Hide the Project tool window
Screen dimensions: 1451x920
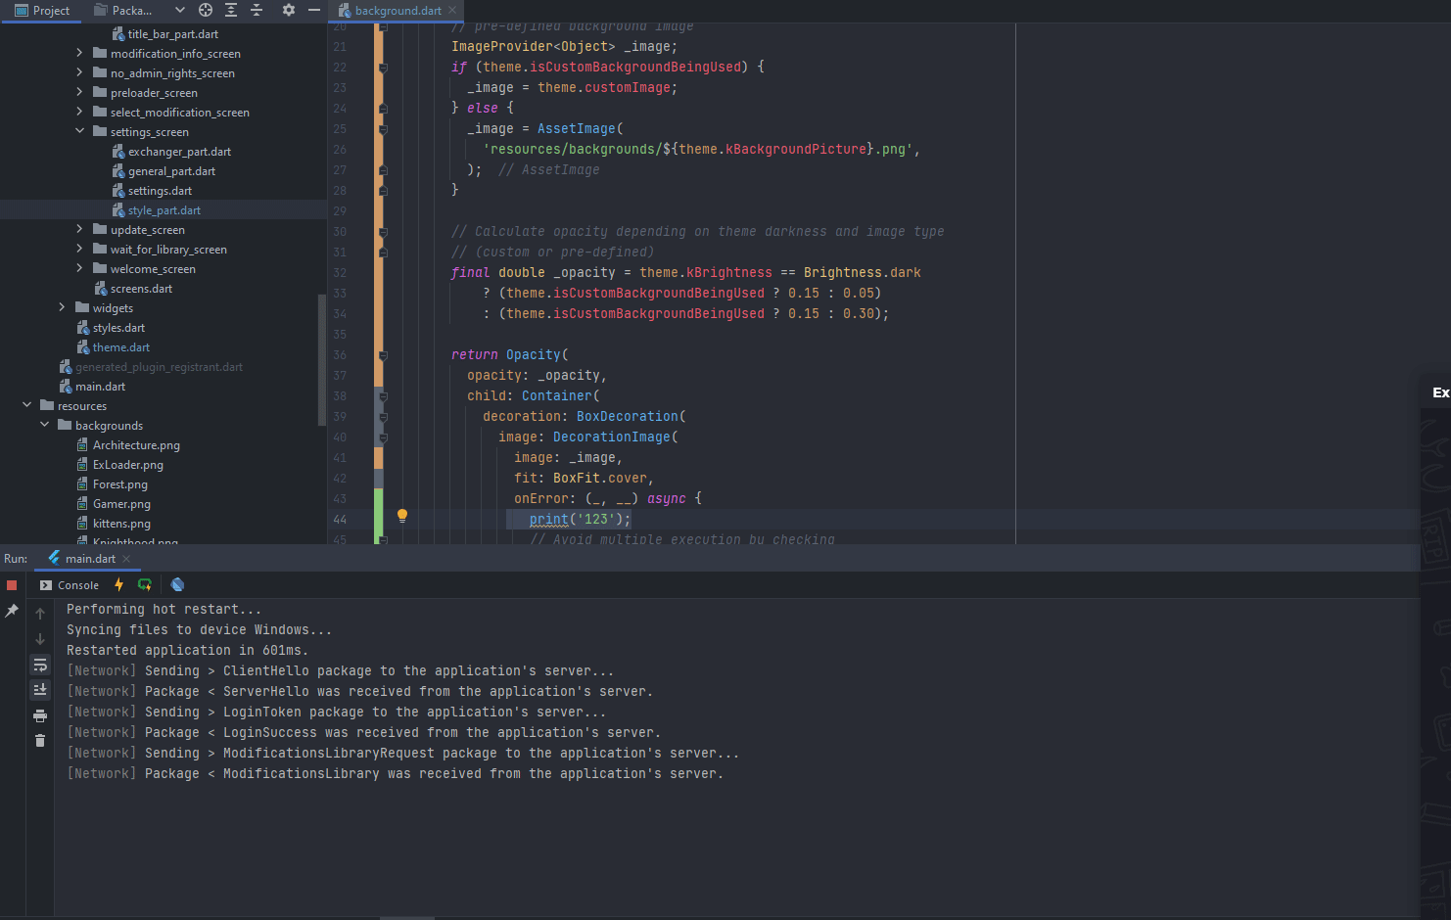pyautogui.click(x=314, y=10)
